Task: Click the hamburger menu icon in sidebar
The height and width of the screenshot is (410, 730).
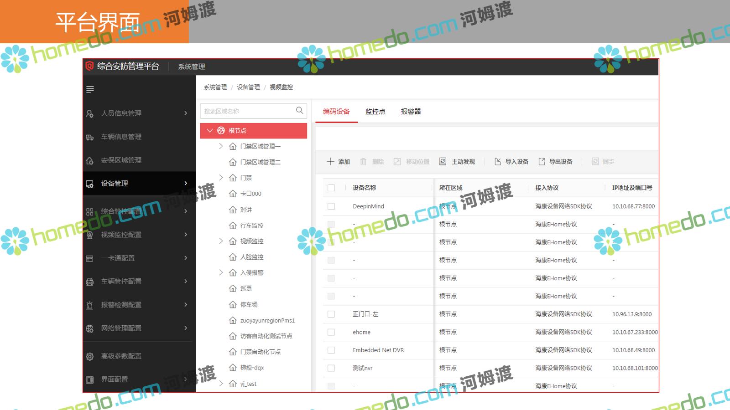Action: (90, 89)
